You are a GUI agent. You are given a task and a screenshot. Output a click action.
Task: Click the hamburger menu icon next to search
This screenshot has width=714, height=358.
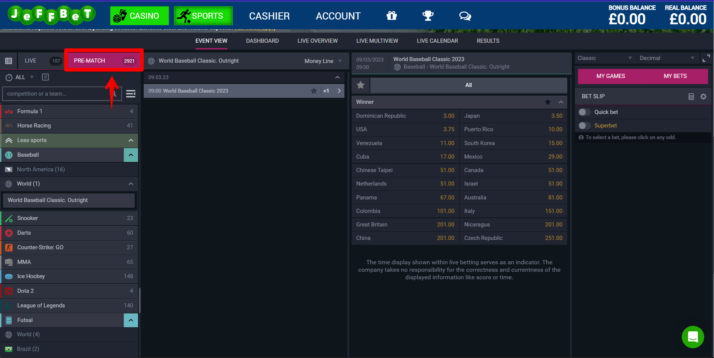point(131,94)
